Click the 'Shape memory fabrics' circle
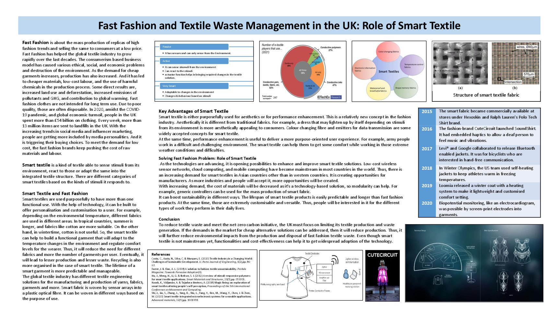The image size is (553, 311). [x=405, y=88]
